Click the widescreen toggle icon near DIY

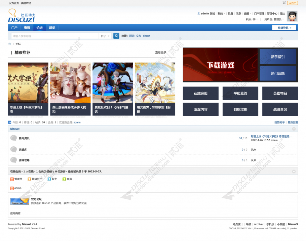(x=284, y=3)
